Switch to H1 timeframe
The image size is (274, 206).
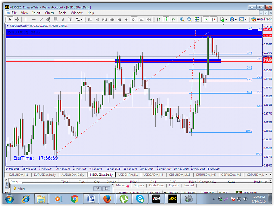119,20
